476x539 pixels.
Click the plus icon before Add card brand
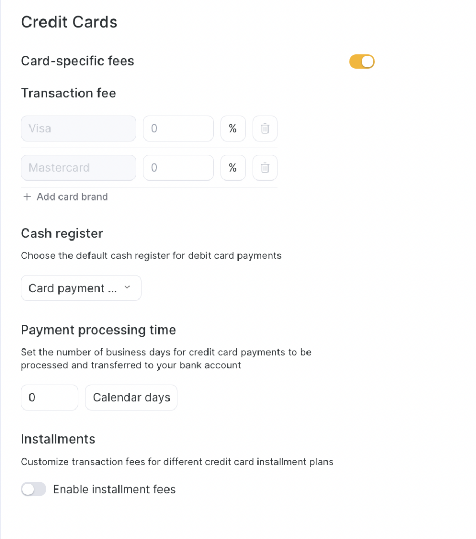coord(27,197)
